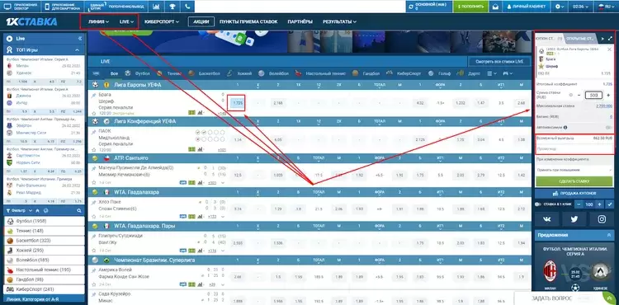Open the Киберспорт dropdown menu
This screenshot has height=305, width=619.
[x=162, y=21]
